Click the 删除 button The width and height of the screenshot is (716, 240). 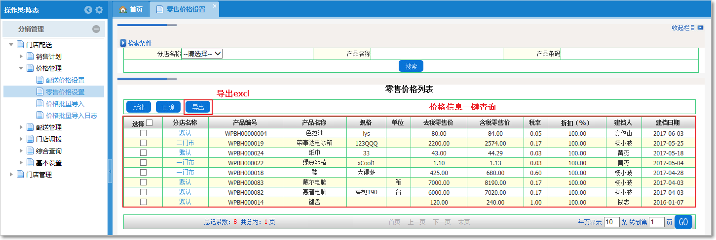168,107
